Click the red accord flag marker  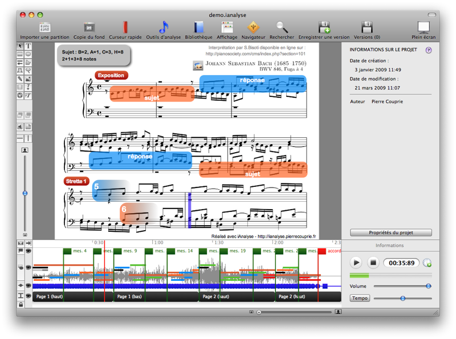[x=321, y=251]
